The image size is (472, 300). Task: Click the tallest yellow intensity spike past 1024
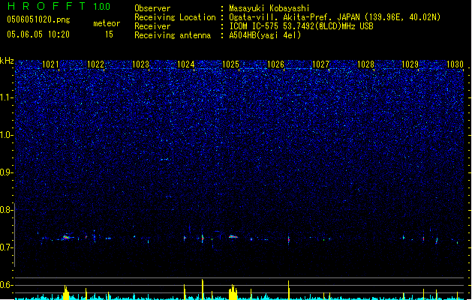(203, 289)
